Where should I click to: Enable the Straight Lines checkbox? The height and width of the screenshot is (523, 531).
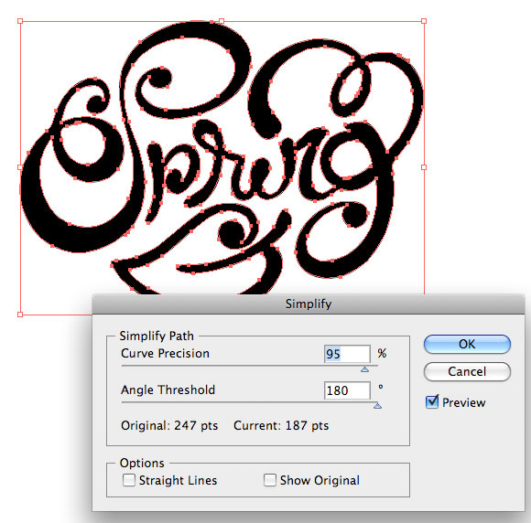(129, 480)
